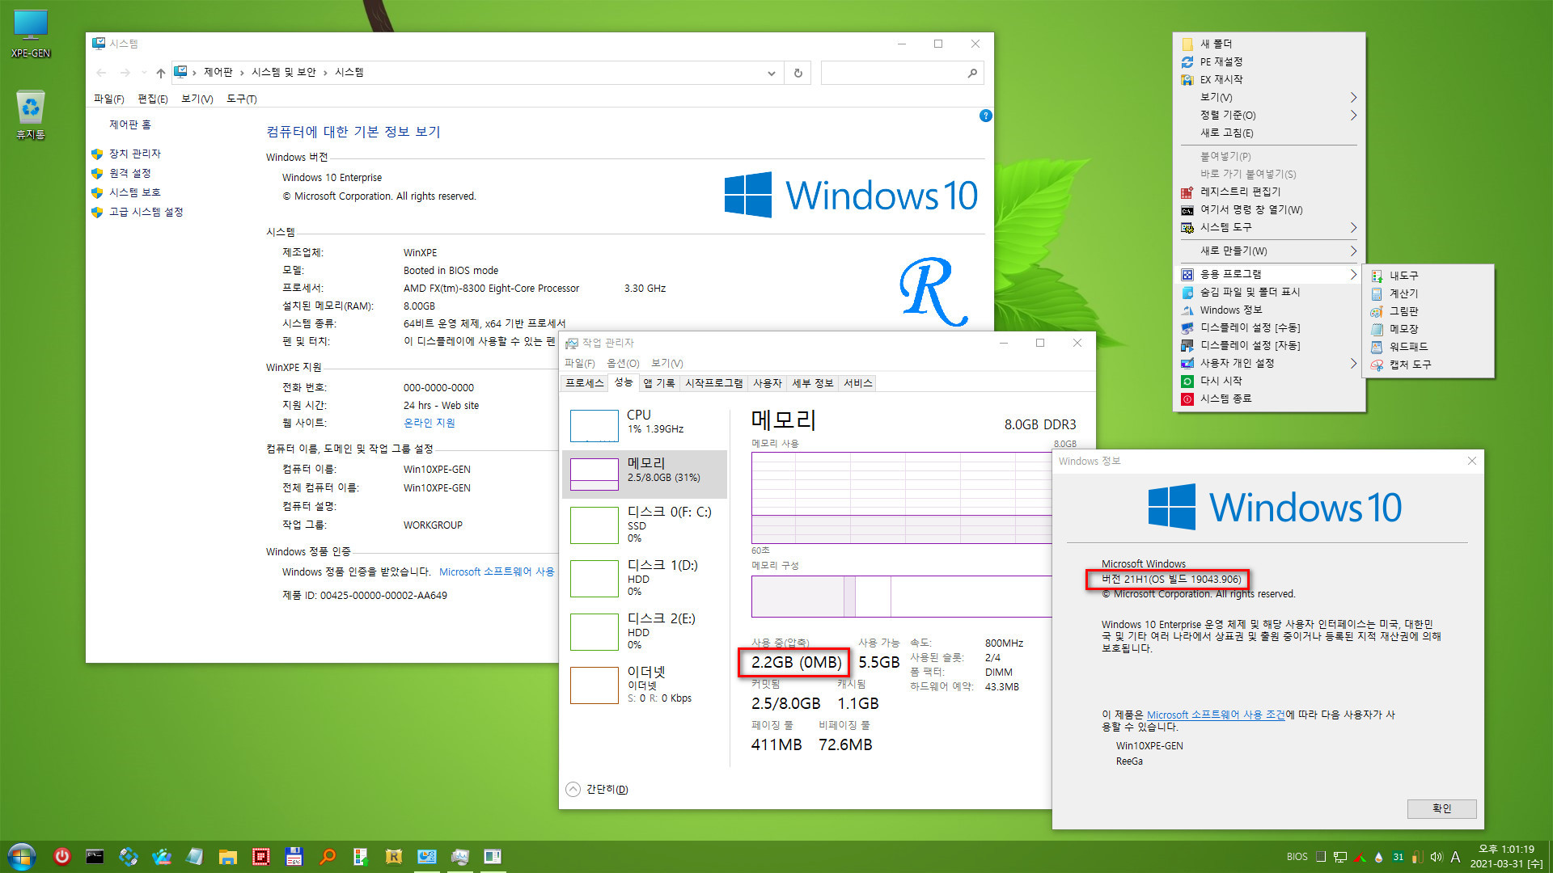Go up one level in System window
This screenshot has height=873, width=1553.
(160, 73)
